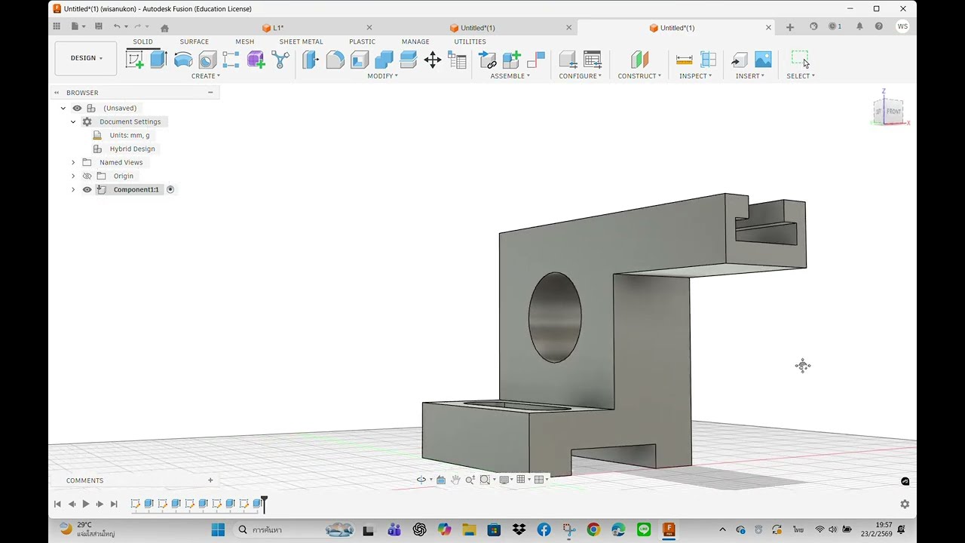Screen dimensions: 965x543
Task: Open the SHEET METAL tab
Action: pyautogui.click(x=301, y=41)
